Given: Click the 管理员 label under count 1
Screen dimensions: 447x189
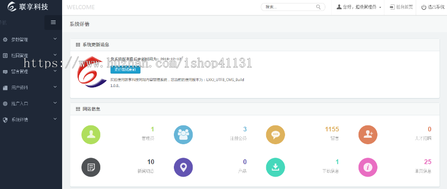Looking at the screenshot, I should [148, 138].
